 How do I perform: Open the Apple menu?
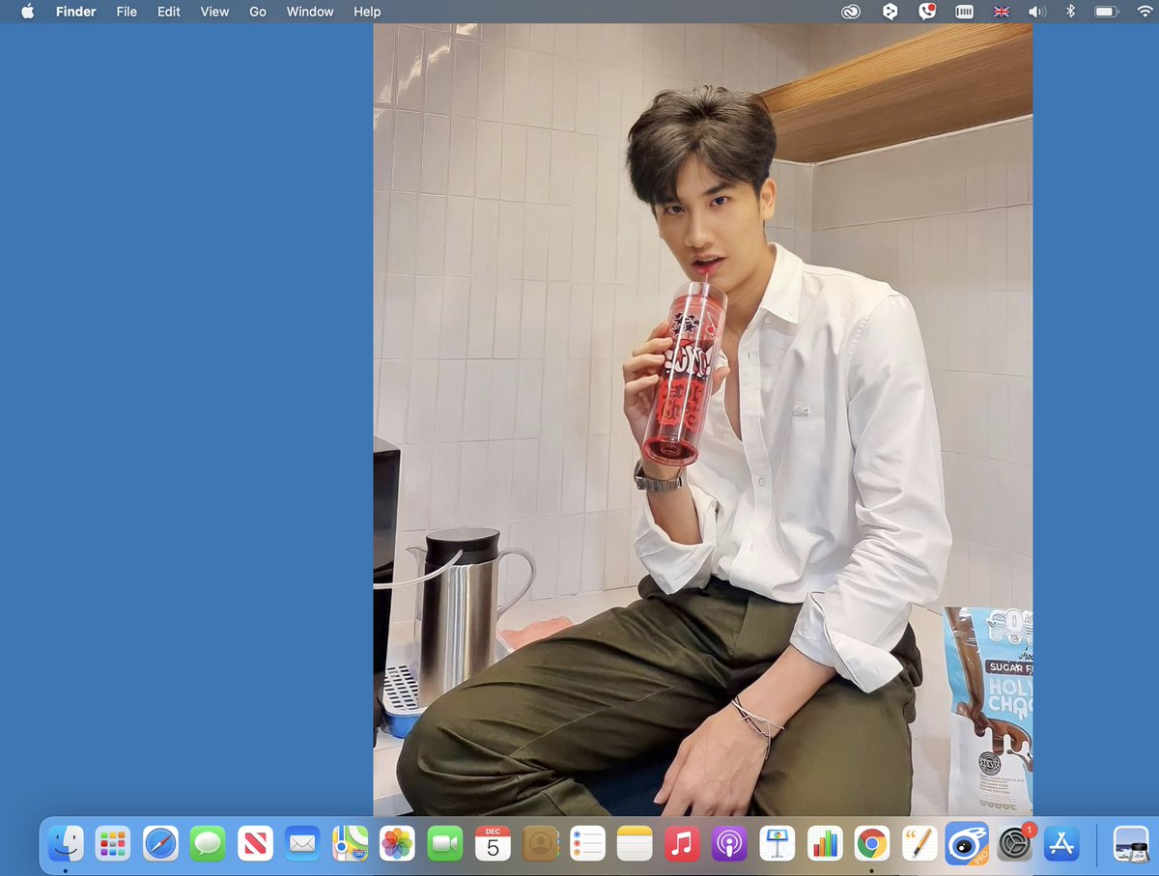tap(28, 12)
